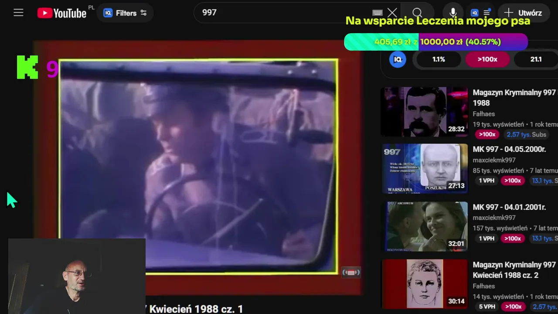Click 1 VPH badge on 04.05.2000r. video
The image size is (558, 314).
487,181
